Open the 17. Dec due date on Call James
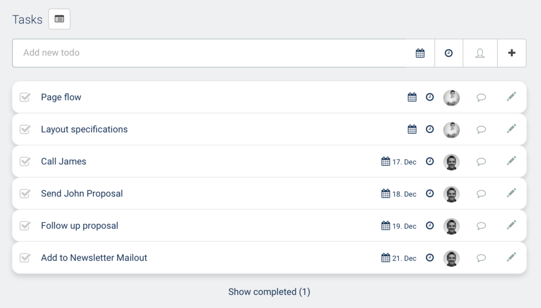Image resolution: width=541 pixels, height=308 pixels. tap(399, 162)
